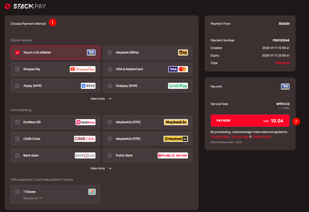Click the Public Bank logo
The image size is (309, 212).
point(173,155)
